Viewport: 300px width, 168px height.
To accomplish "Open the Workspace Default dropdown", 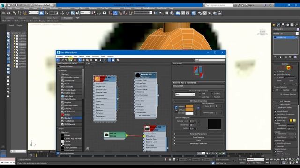I will click(43, 5).
